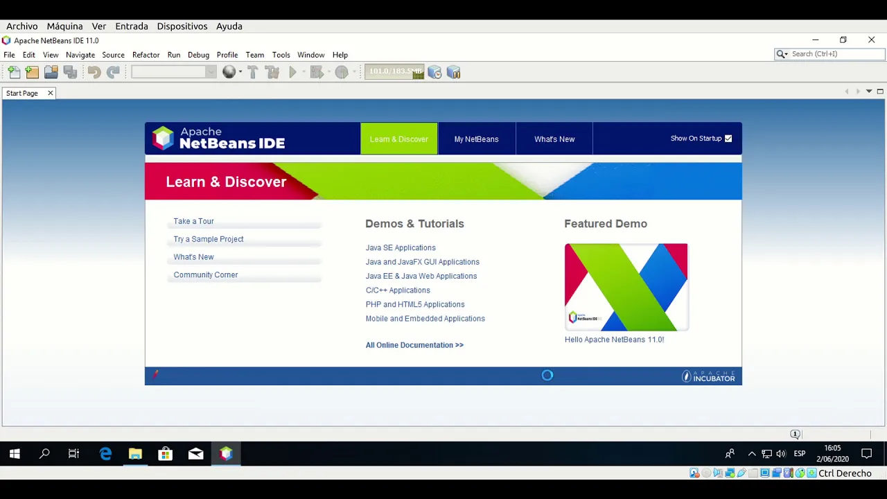Close the Start Page tab

(x=50, y=93)
